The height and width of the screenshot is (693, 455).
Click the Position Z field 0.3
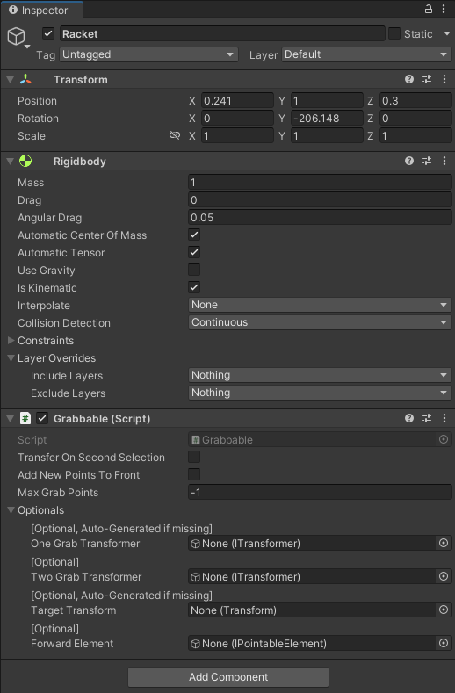(415, 100)
